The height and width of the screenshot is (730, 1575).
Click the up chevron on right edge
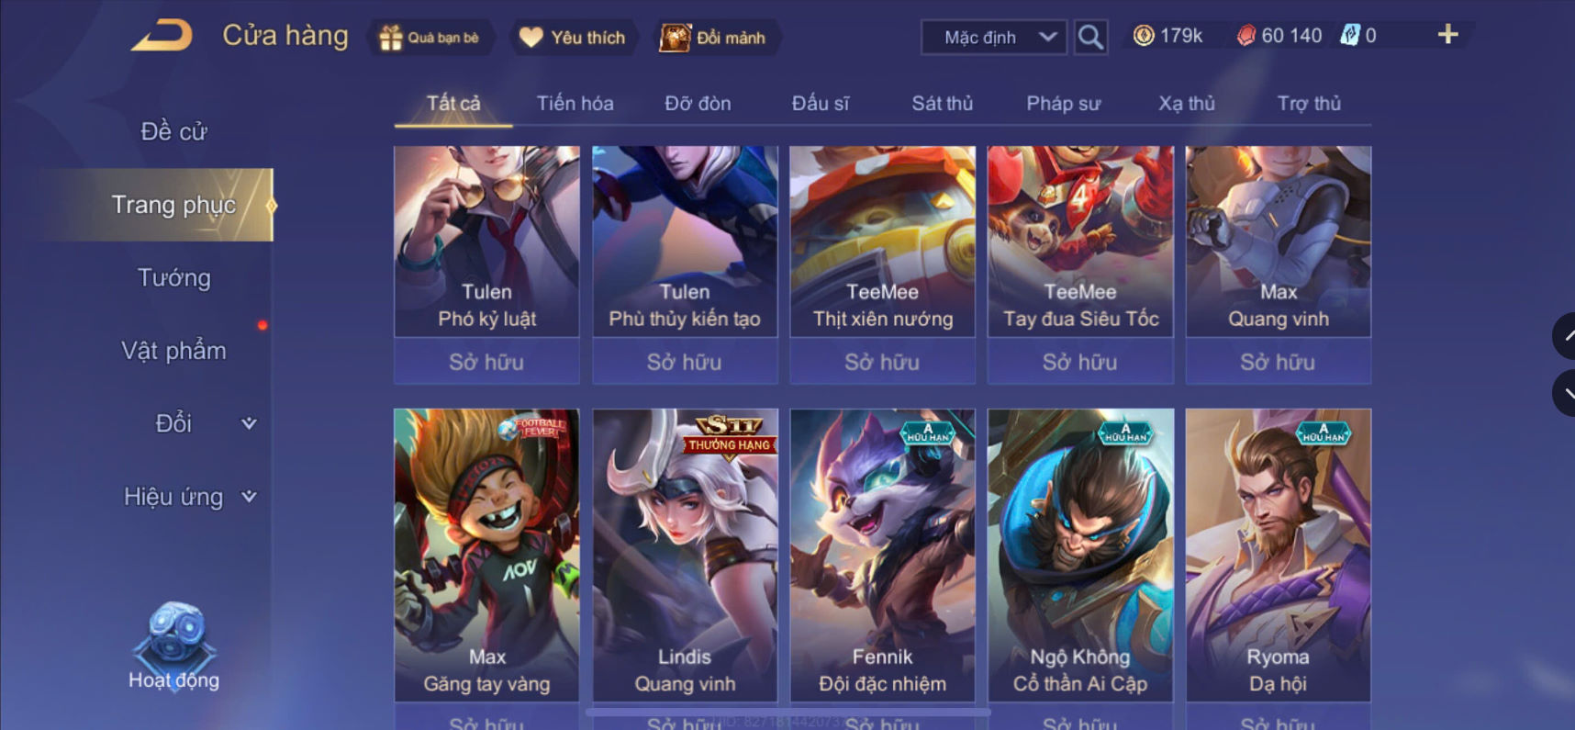(1564, 335)
